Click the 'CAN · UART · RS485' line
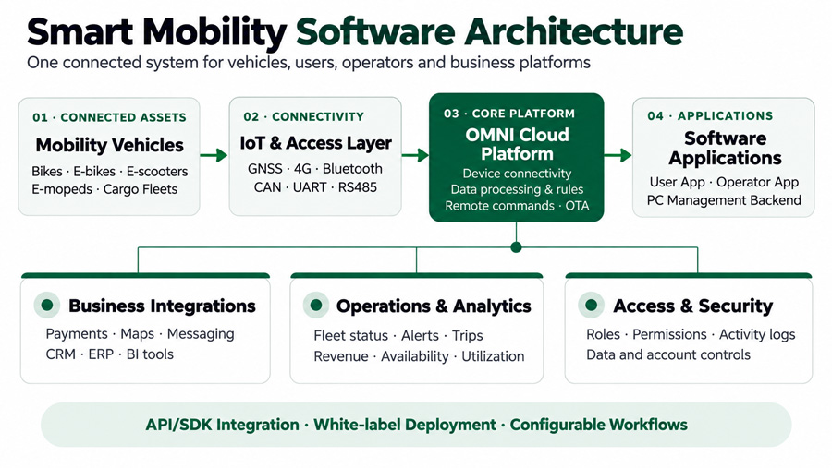The height and width of the screenshot is (468, 832). click(x=315, y=187)
